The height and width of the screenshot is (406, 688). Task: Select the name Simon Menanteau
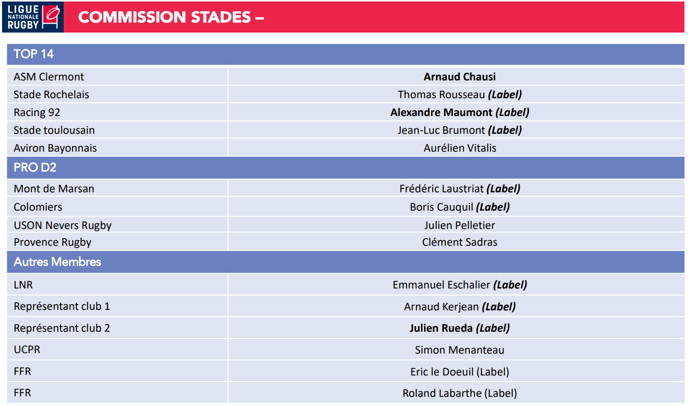(x=460, y=350)
